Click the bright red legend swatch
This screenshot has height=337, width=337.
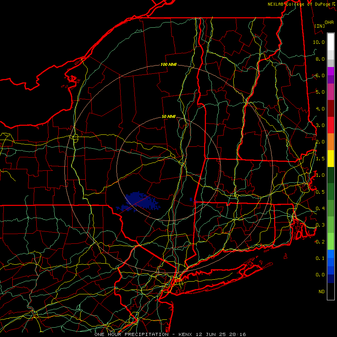[x=331, y=125]
